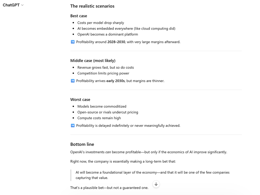
Task: Click the bold 'early 2030s' text
Action: pyautogui.click(x=115, y=81)
